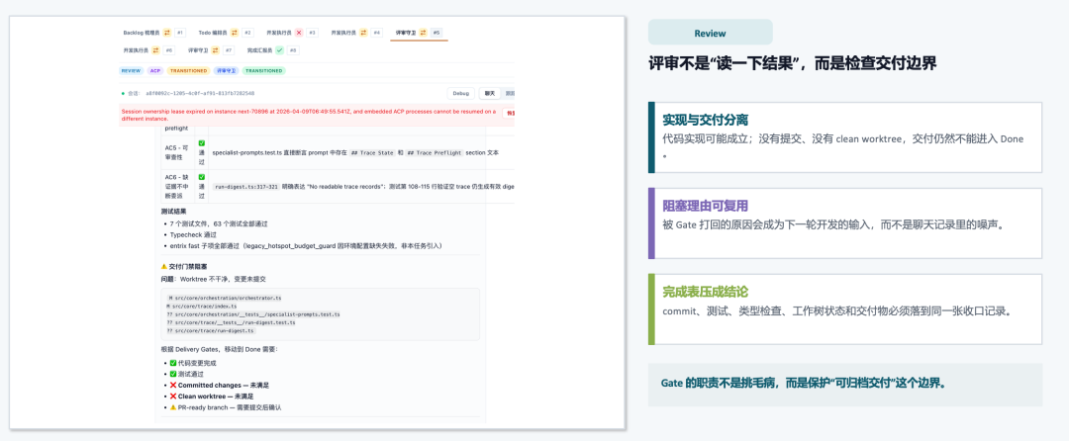
Task: Open the 完成汇报员 tab
Action: pyautogui.click(x=259, y=49)
